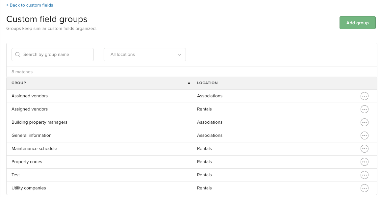Screen dimensions: 380x197
Task: Click the LOCATION column header
Action: (207, 83)
